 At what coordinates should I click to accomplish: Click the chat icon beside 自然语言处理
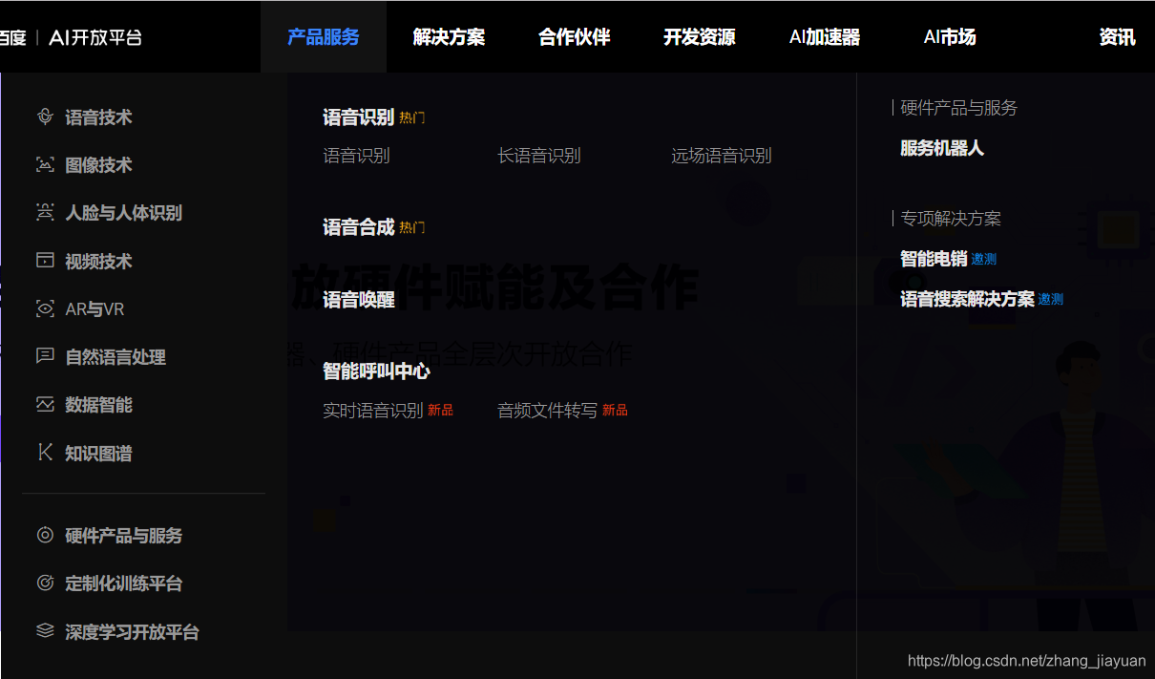45,356
